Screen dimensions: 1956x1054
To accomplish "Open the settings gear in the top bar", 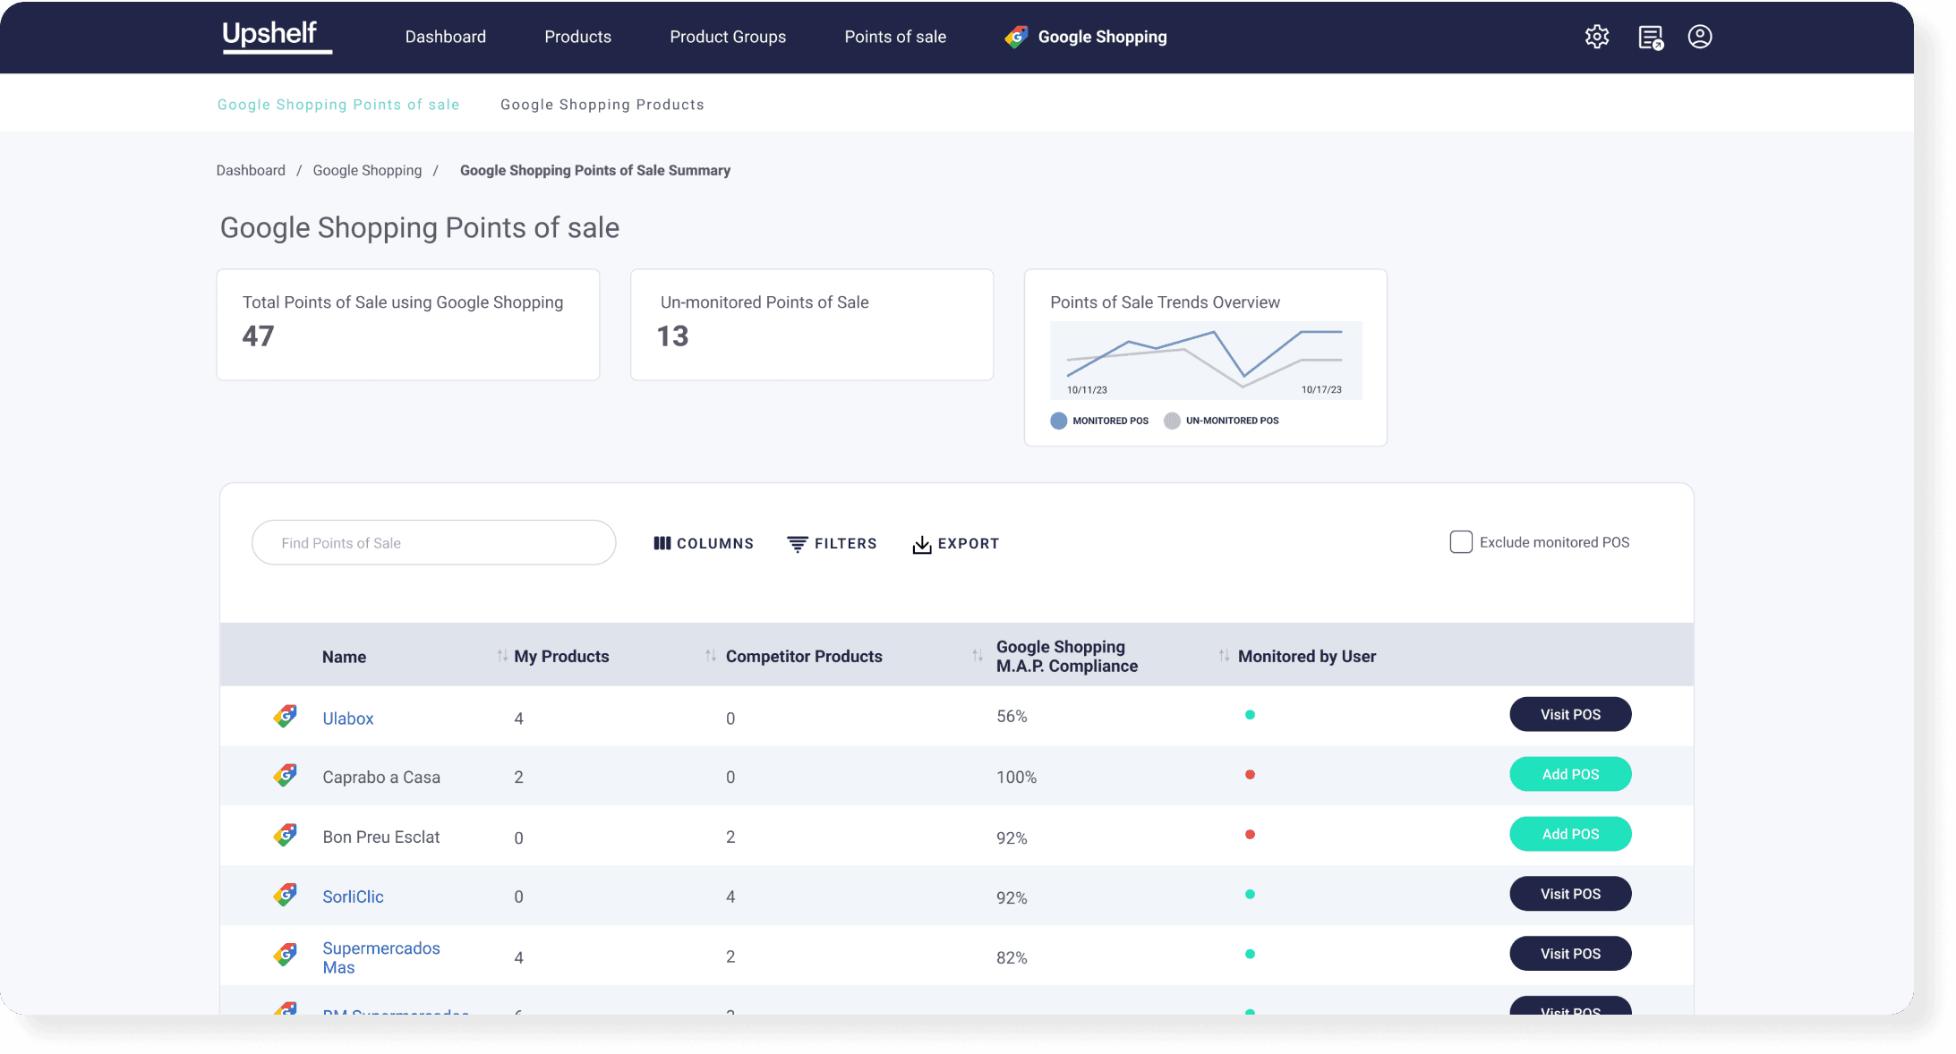I will point(1597,37).
